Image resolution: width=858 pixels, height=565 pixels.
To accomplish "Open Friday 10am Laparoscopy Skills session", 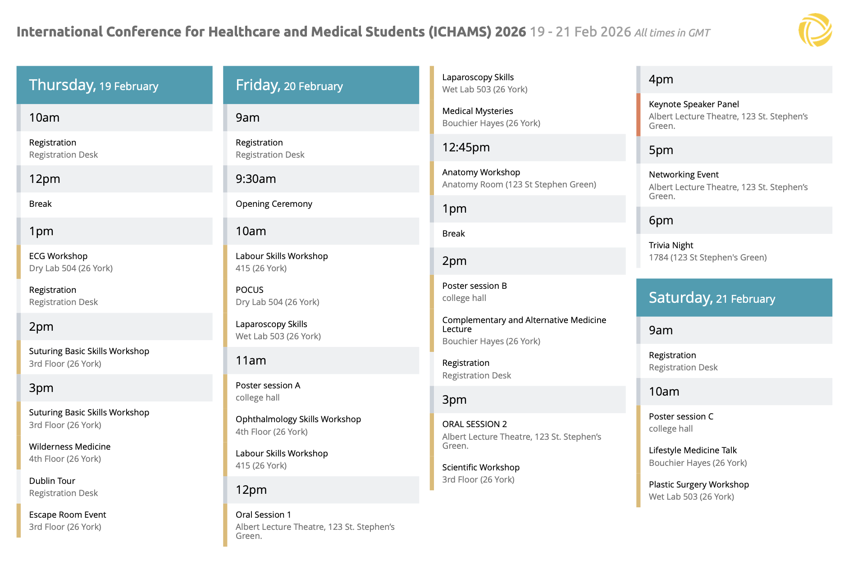I will (321, 330).
